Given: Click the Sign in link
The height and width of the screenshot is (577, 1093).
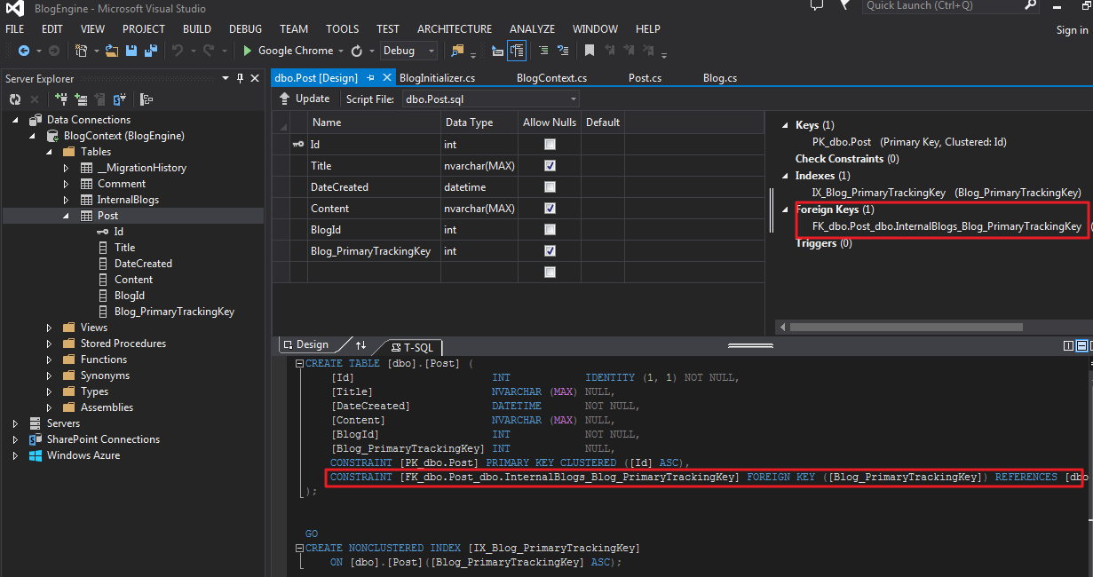Looking at the screenshot, I should point(1072,30).
